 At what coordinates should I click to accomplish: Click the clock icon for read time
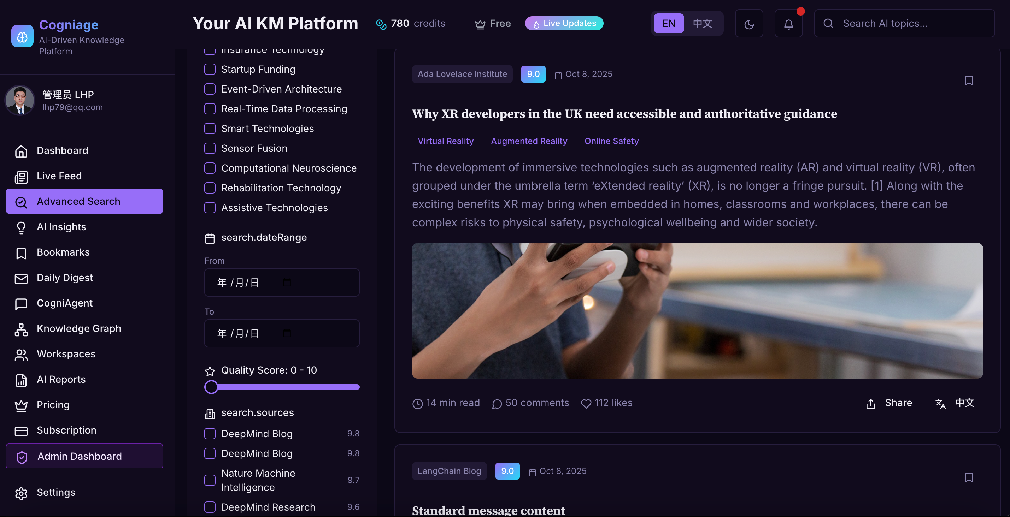418,403
